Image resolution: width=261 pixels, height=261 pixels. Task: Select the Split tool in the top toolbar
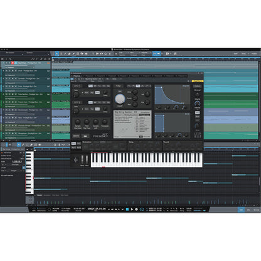tap(65, 53)
